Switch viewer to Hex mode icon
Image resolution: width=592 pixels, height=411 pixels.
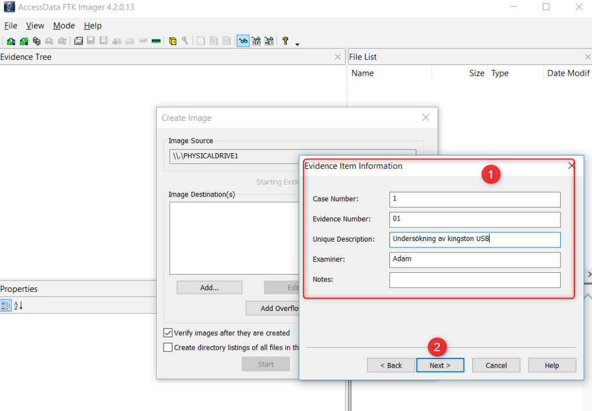(x=269, y=41)
